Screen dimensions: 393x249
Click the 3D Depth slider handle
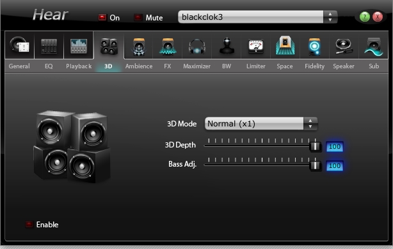point(316,146)
